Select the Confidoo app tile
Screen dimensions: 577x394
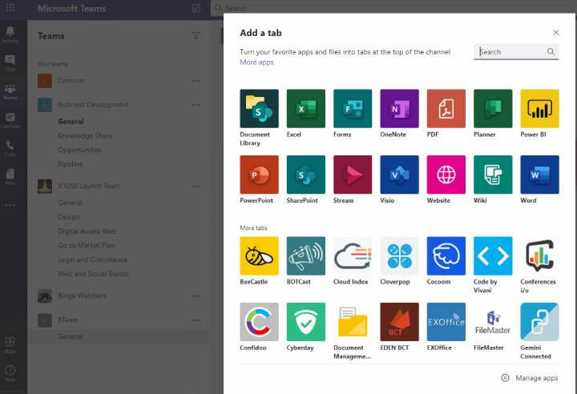click(x=259, y=322)
